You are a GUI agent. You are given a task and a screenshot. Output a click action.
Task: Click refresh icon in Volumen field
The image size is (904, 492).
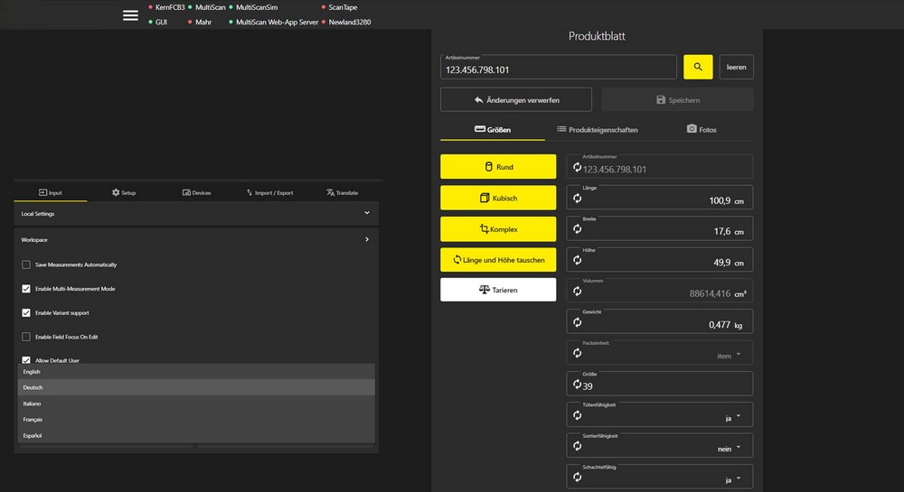(x=577, y=292)
